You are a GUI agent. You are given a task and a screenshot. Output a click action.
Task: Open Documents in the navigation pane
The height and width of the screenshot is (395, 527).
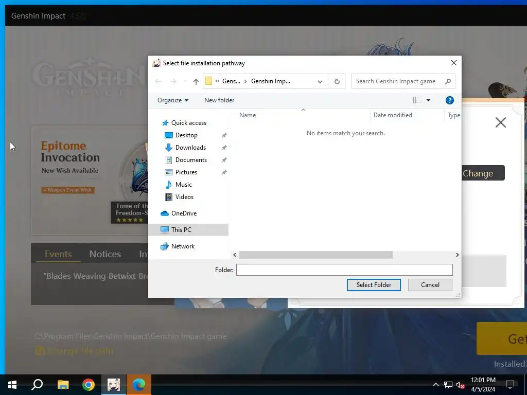point(191,160)
